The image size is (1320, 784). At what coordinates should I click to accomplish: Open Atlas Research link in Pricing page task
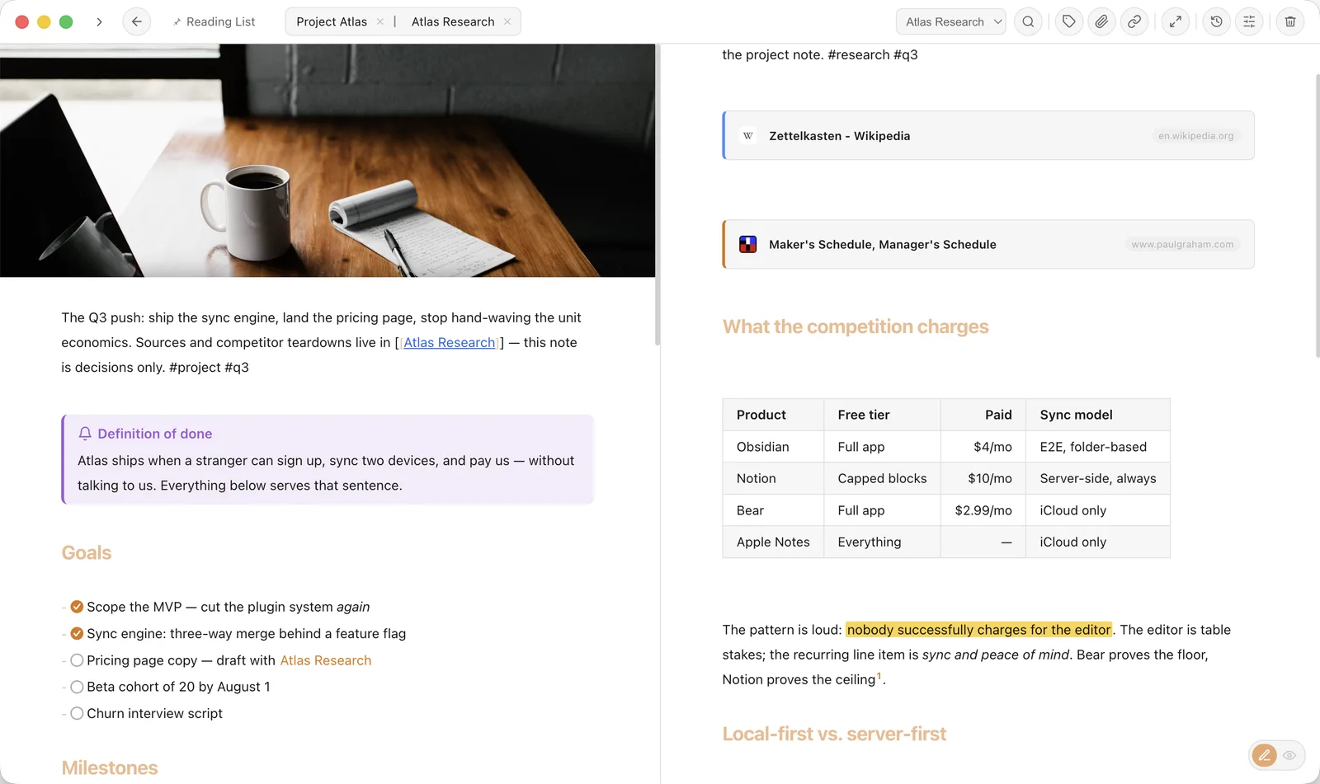326,660
